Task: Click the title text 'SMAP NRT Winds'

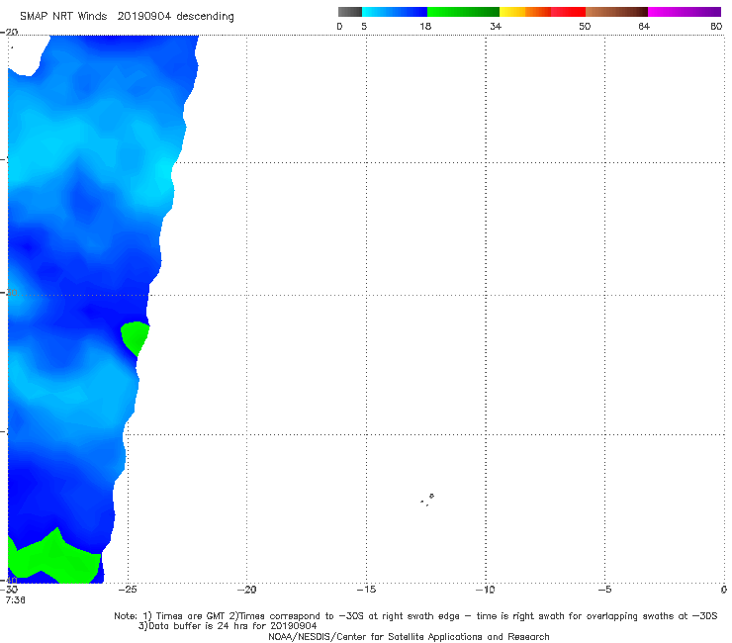Action: 63,16
